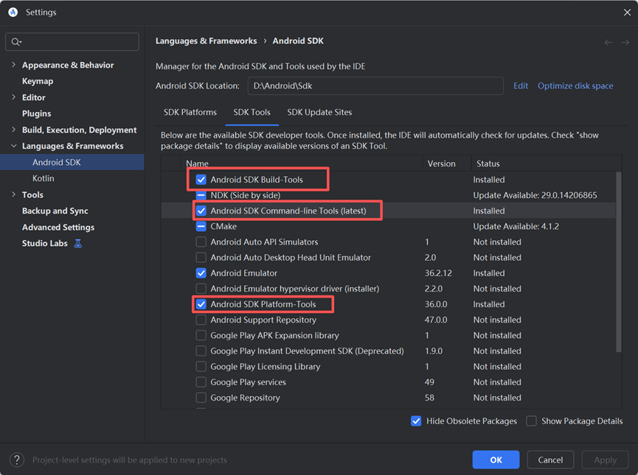Image resolution: width=638 pixels, height=475 pixels.
Task: Open Studio Labs settings
Action: click(45, 244)
